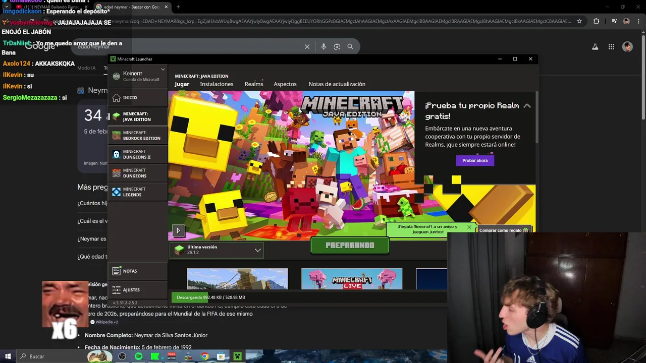Switch to the Aspectos tab
This screenshot has height=363, width=646.
285,84
